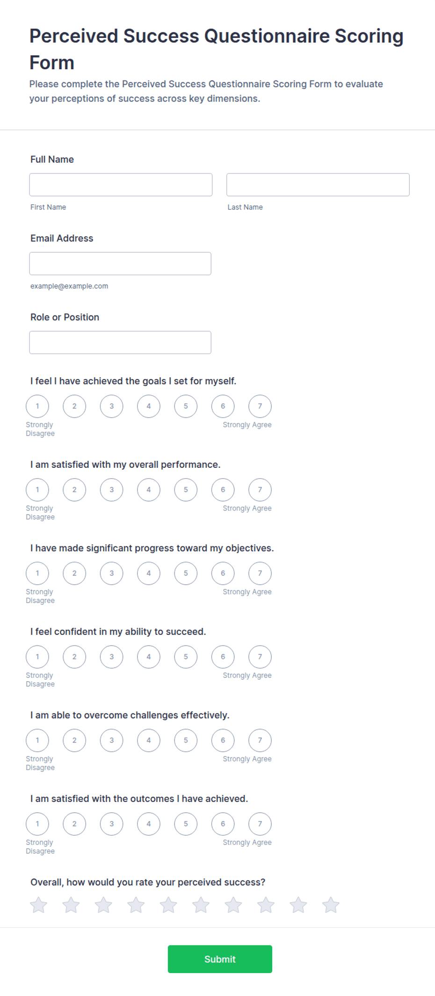The height and width of the screenshot is (996, 435).
Task: Select the third star in overall rating
Action: point(103,905)
